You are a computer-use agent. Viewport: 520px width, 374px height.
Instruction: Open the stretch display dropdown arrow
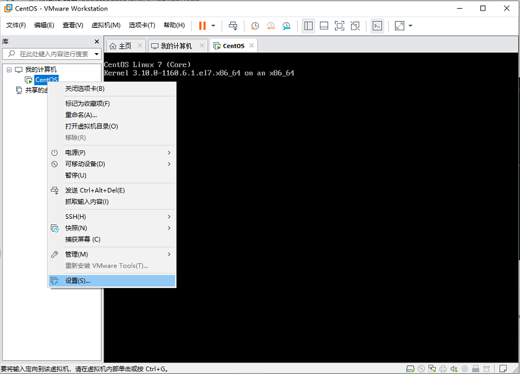pyautogui.click(x=410, y=26)
